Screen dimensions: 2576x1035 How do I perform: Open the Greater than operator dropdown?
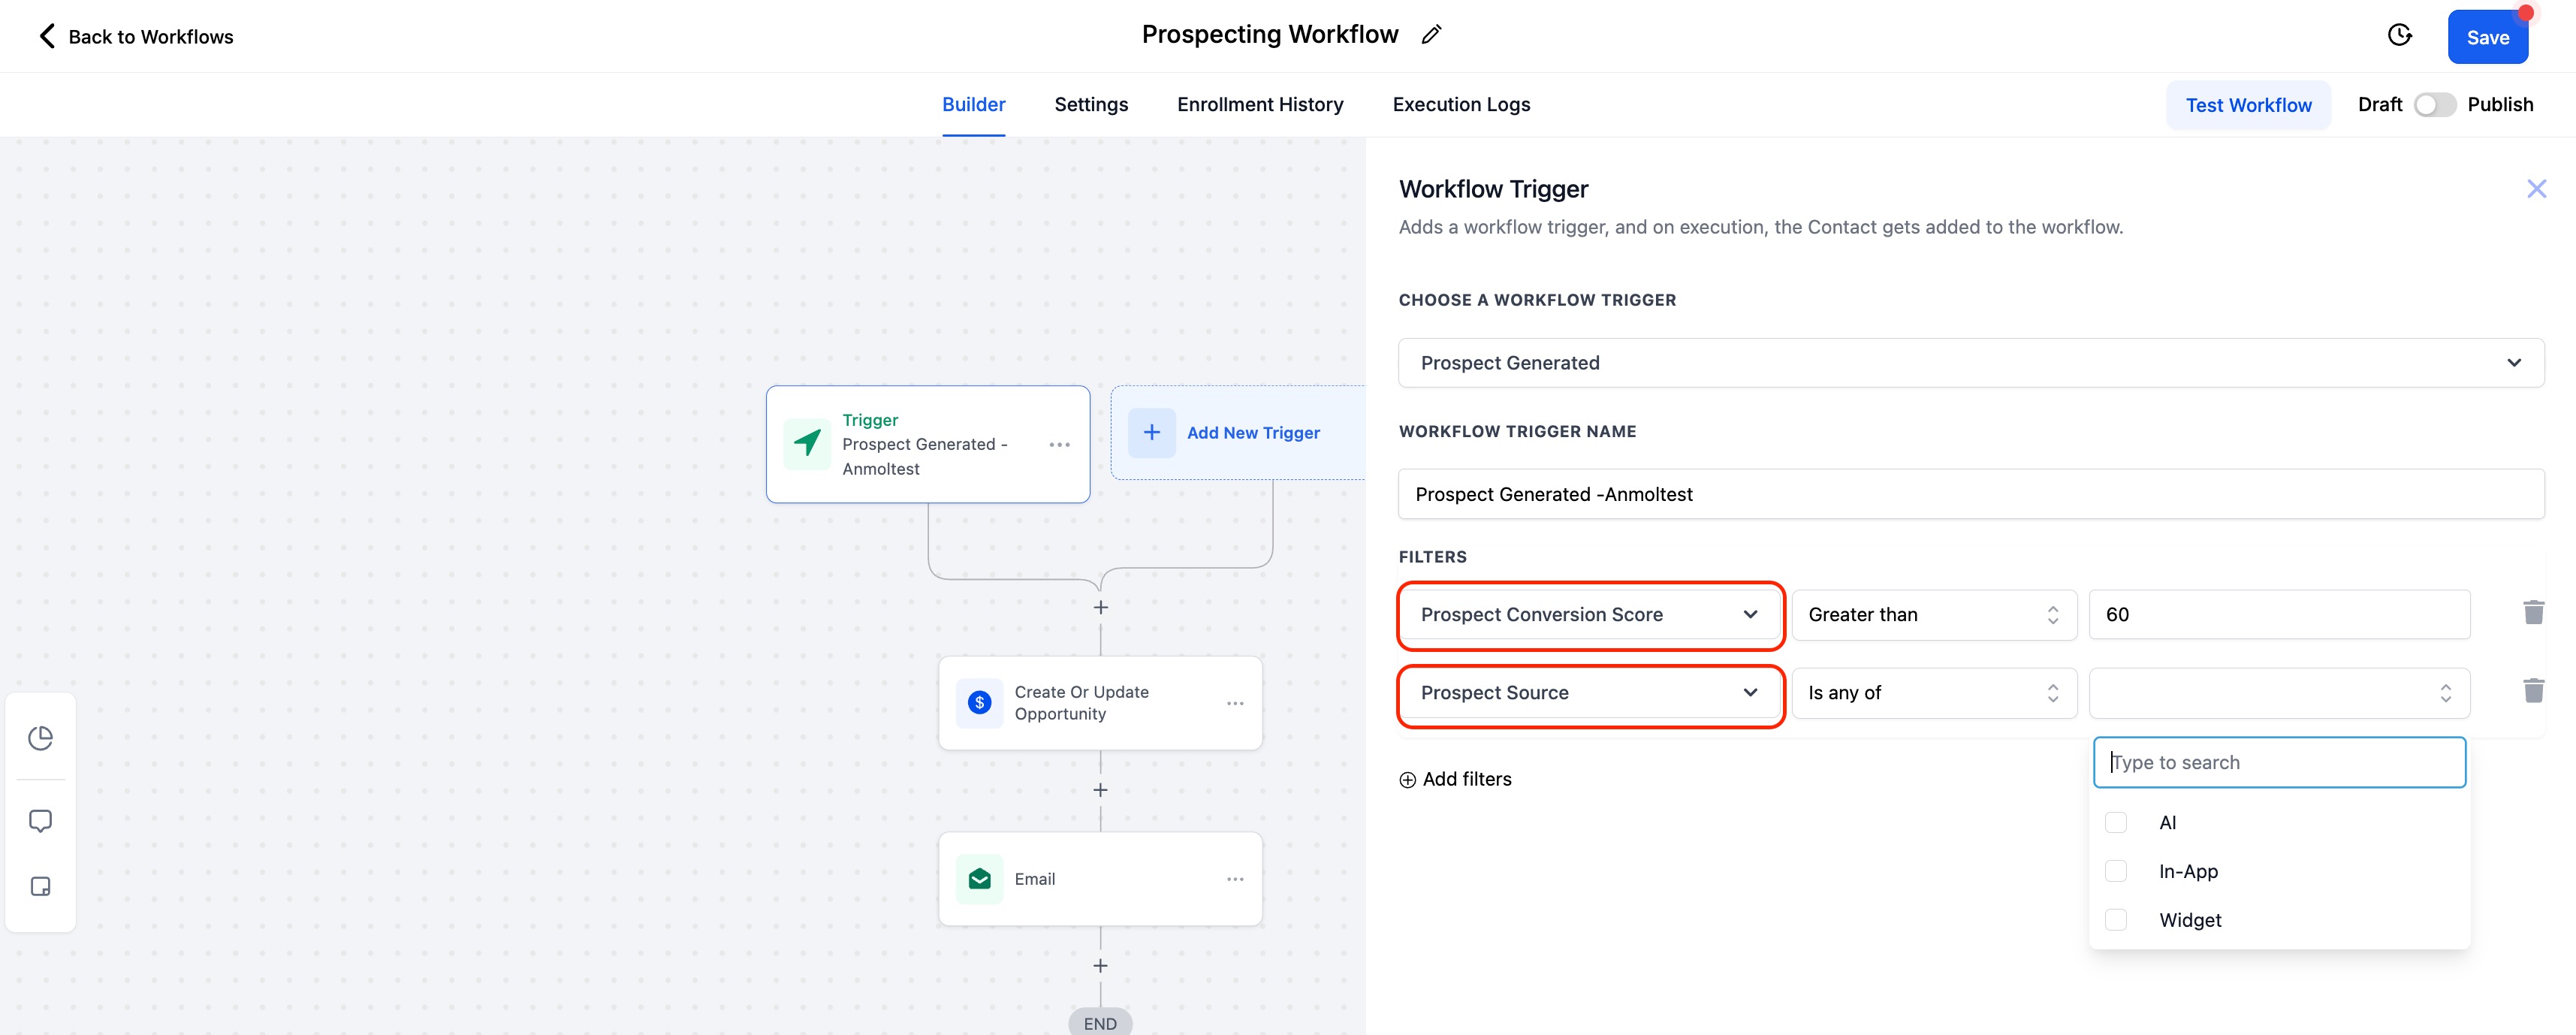pos(1933,615)
